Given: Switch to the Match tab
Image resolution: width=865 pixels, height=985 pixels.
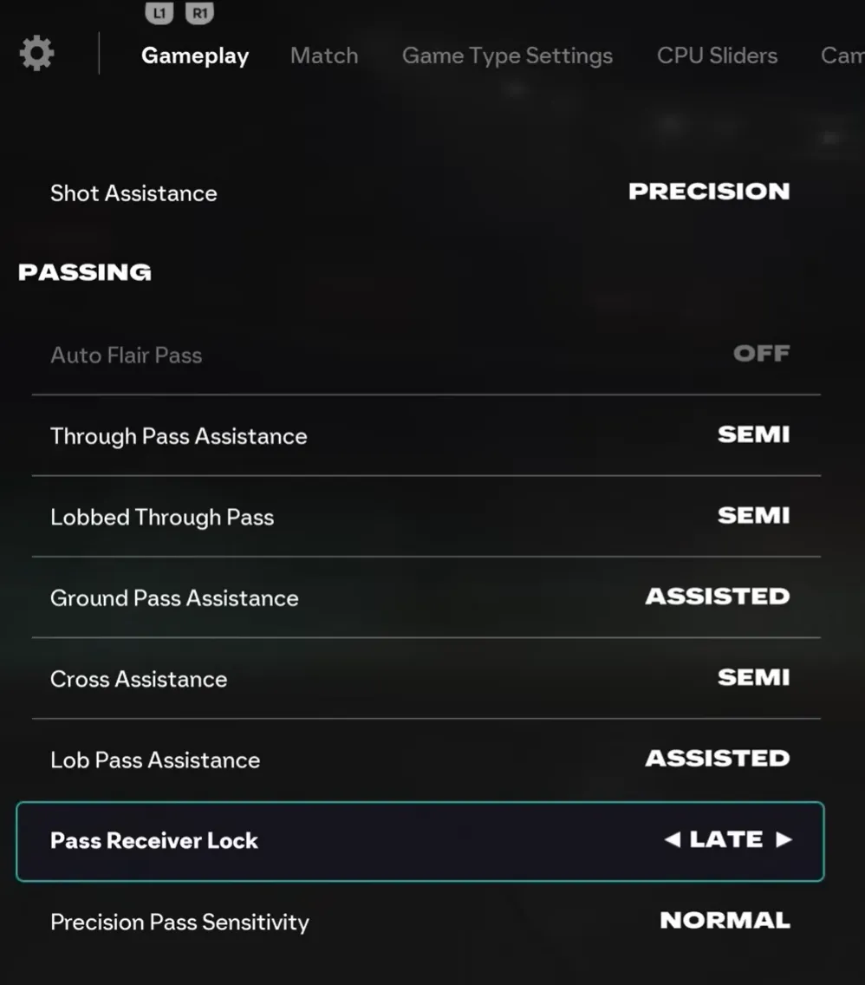Looking at the screenshot, I should click(324, 55).
